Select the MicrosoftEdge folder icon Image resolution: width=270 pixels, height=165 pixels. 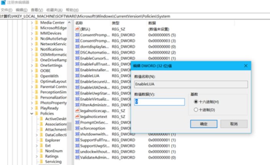click(36, 28)
